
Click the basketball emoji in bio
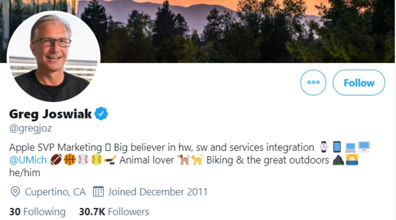point(69,160)
